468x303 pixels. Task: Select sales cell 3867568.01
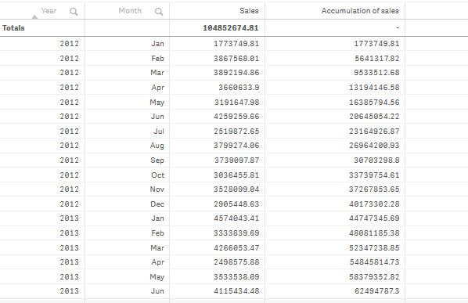coord(236,58)
